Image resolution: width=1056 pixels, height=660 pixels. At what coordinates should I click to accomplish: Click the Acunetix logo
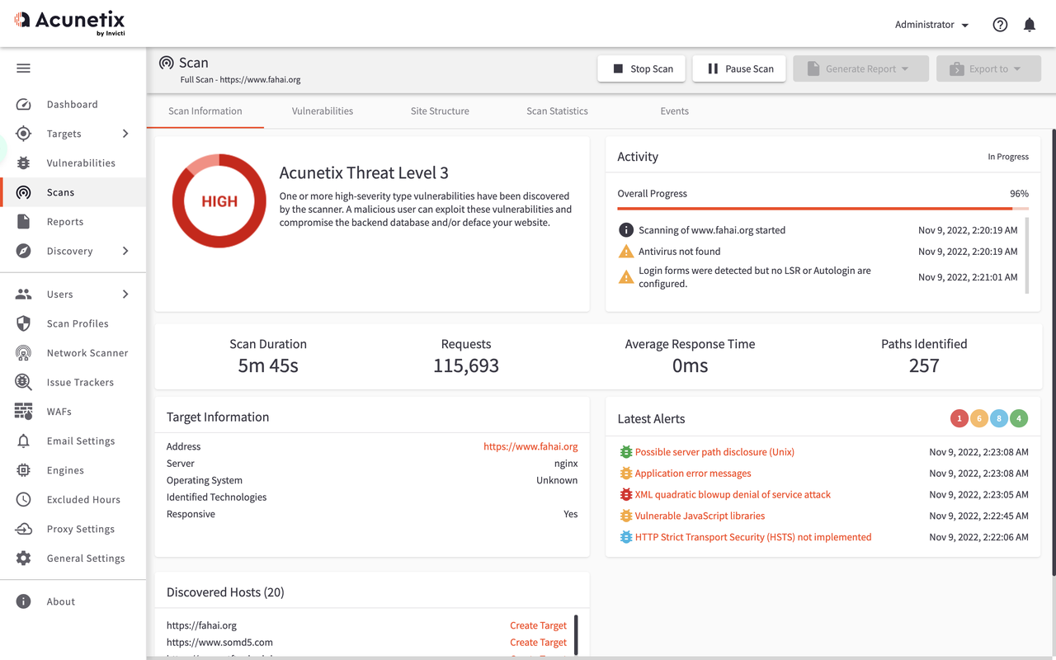70,22
